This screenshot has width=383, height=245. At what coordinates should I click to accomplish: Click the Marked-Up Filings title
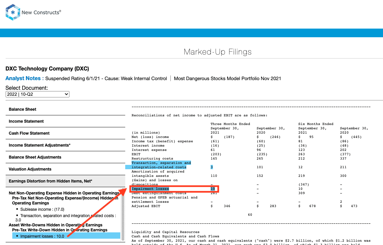click(x=218, y=52)
